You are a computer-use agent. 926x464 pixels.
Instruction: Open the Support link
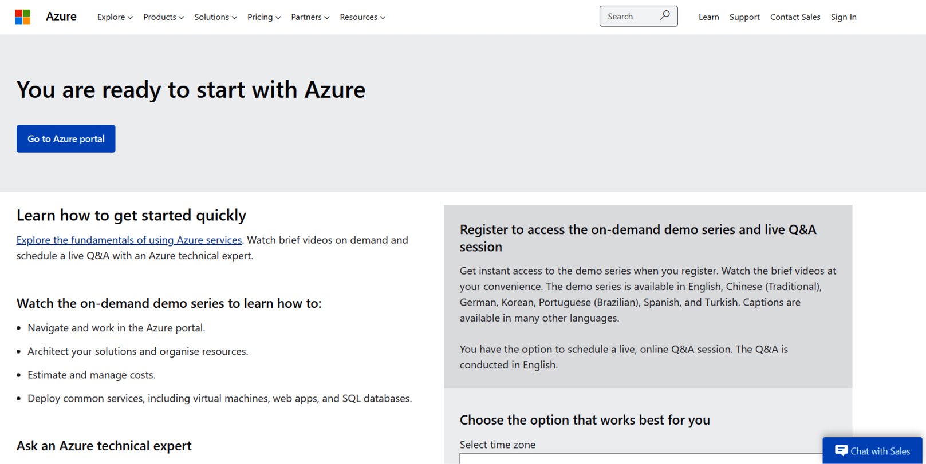coord(744,17)
